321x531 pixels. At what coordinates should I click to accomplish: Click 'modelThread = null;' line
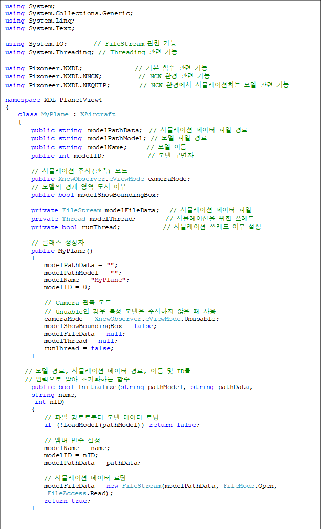pos(81,341)
